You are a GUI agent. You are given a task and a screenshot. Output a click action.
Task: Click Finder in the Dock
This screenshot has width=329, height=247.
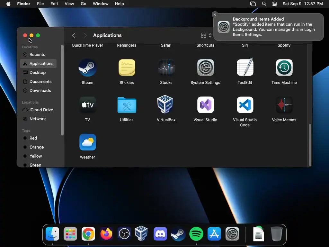(x=52, y=234)
